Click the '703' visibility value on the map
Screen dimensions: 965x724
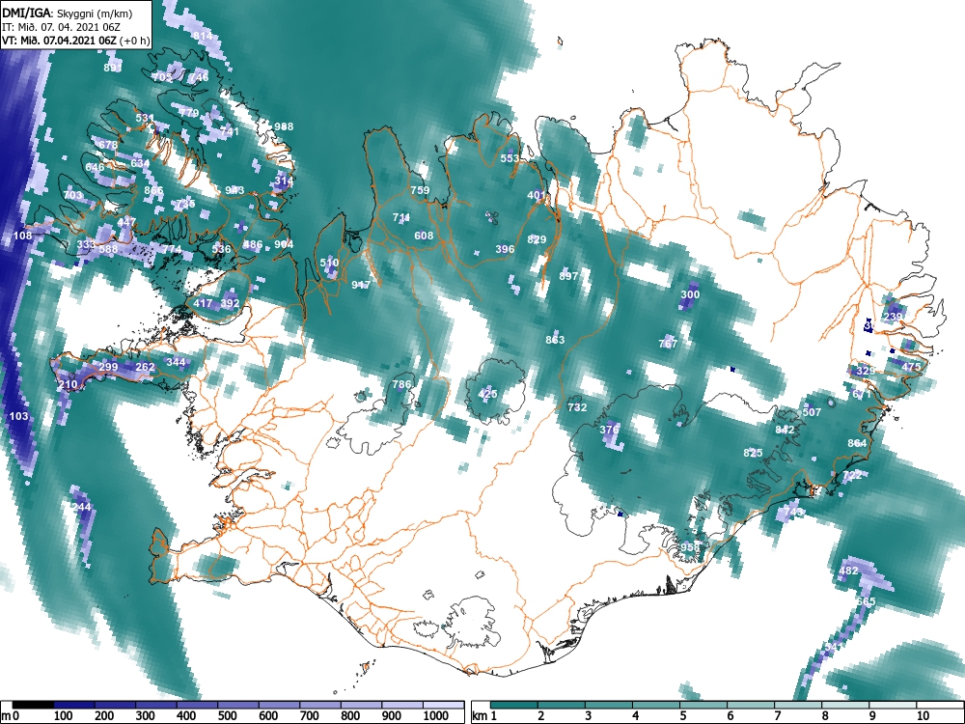(72, 195)
